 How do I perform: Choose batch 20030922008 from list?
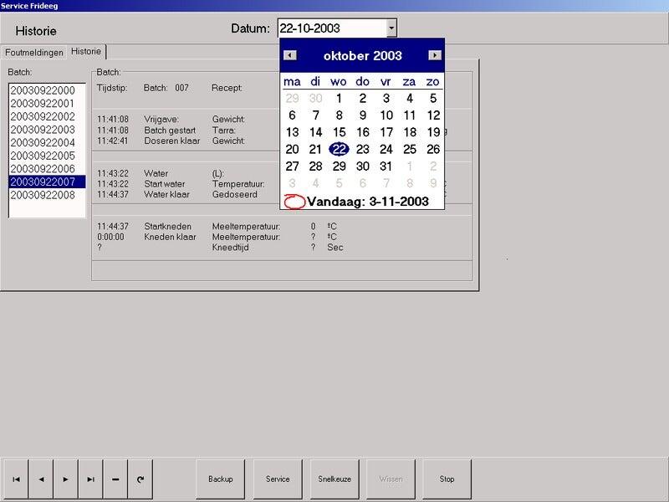[x=43, y=195]
